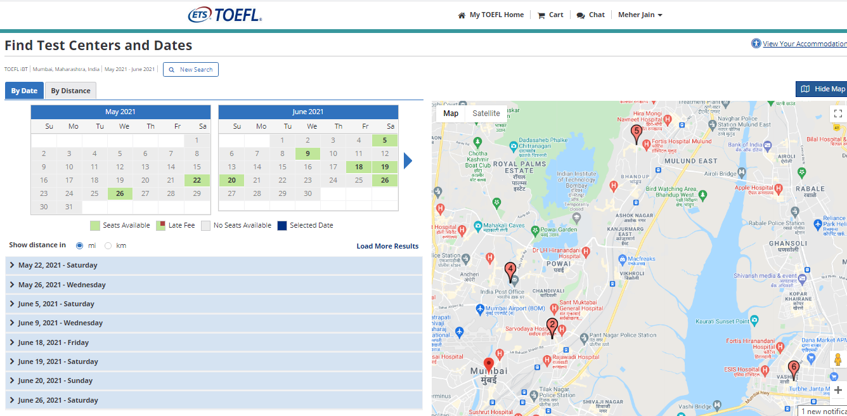
Task: Click Seats Available green legend swatch
Action: 95,225
